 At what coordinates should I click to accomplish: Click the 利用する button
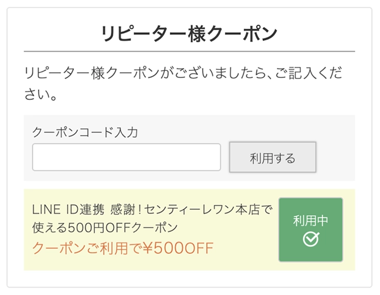point(273,157)
